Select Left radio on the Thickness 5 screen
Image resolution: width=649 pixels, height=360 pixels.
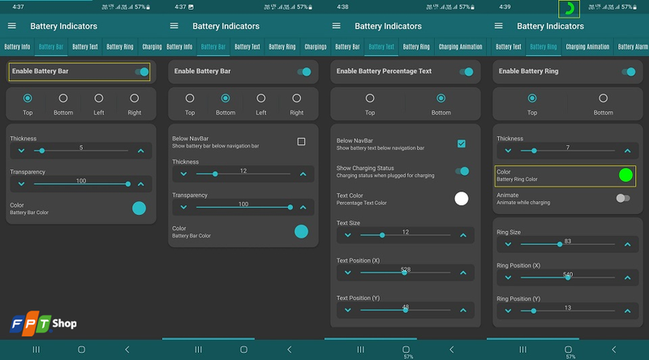click(98, 98)
